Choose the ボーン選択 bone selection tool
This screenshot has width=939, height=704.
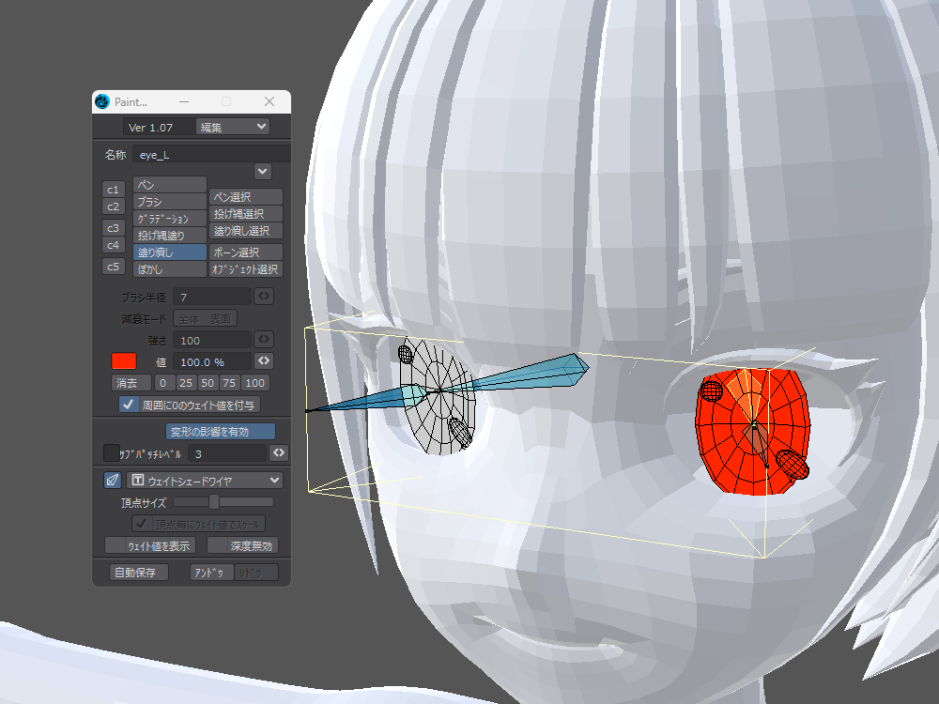pos(245,252)
